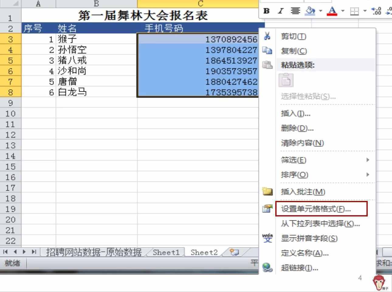Switch to the Sheet2 tab

204,252
